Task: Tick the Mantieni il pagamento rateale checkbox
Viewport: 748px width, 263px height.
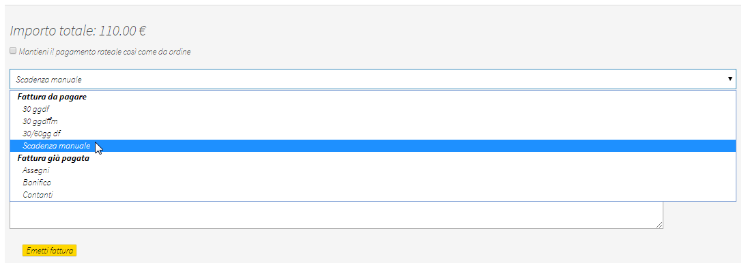Action: (x=13, y=50)
